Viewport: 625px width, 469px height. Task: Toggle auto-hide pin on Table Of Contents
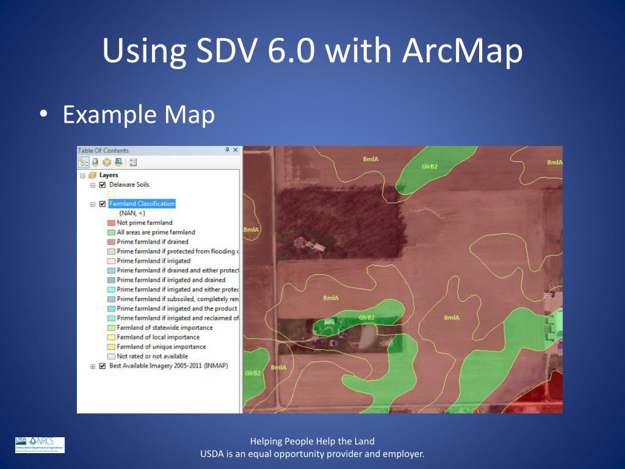pyautogui.click(x=227, y=150)
